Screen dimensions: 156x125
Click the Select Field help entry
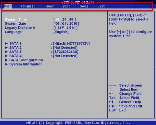point(129,98)
